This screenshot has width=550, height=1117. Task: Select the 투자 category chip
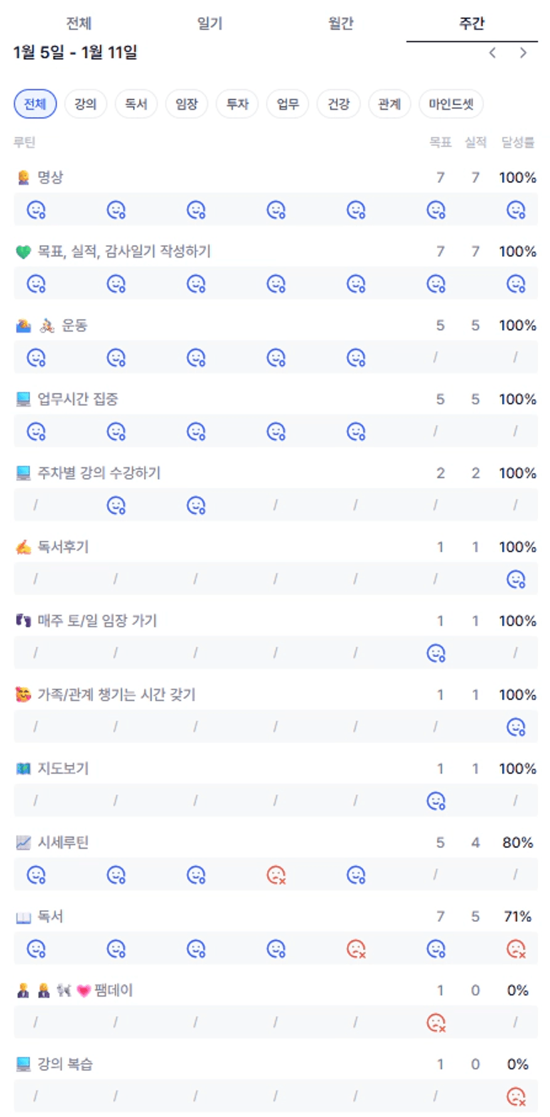coord(237,104)
